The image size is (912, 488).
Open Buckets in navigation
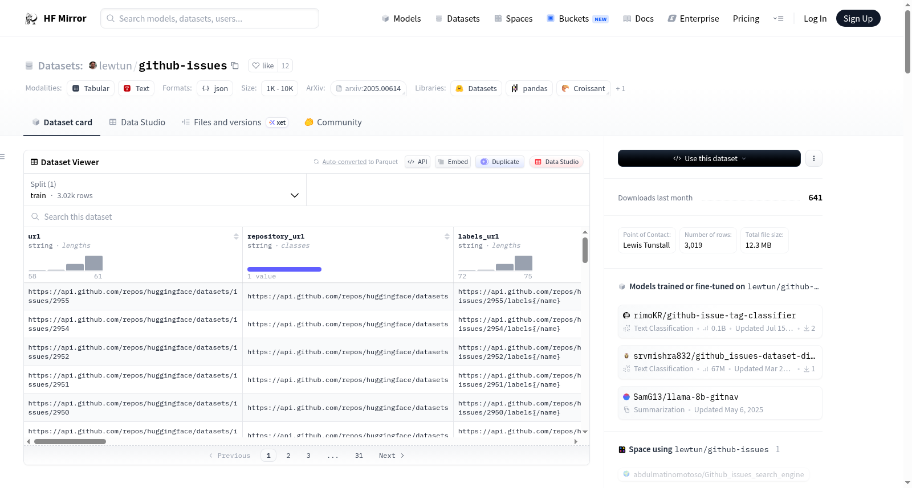pos(577,19)
